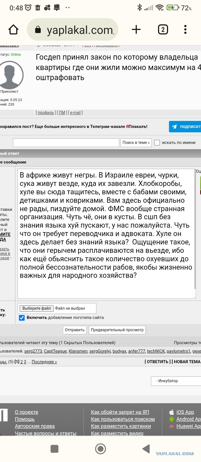Toggle the искать по имени checkbox
The image size is (201, 462).
point(157,143)
